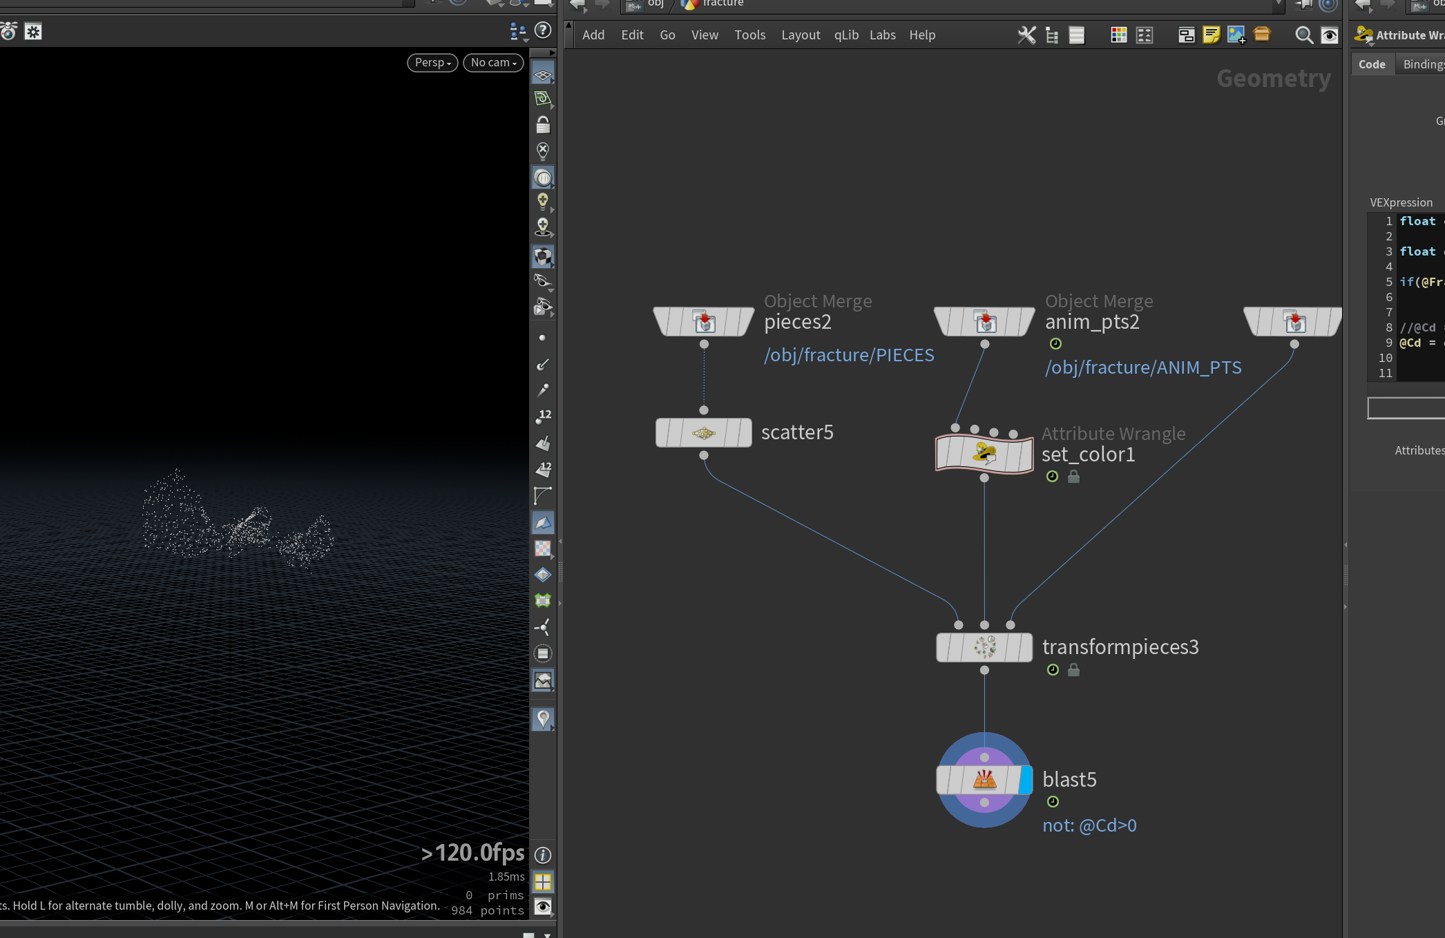
Task: Open the Layout menu
Action: pyautogui.click(x=801, y=35)
